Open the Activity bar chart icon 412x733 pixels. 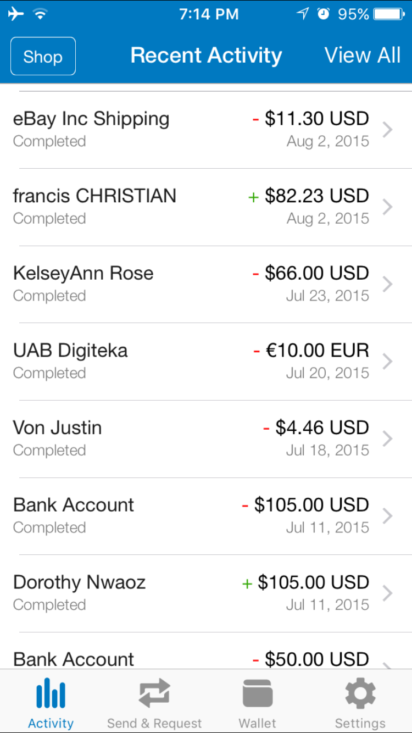pyautogui.click(x=51, y=693)
